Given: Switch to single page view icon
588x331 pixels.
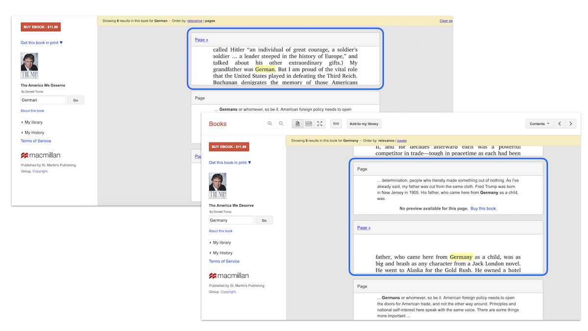Looking at the screenshot, I should tap(297, 124).
